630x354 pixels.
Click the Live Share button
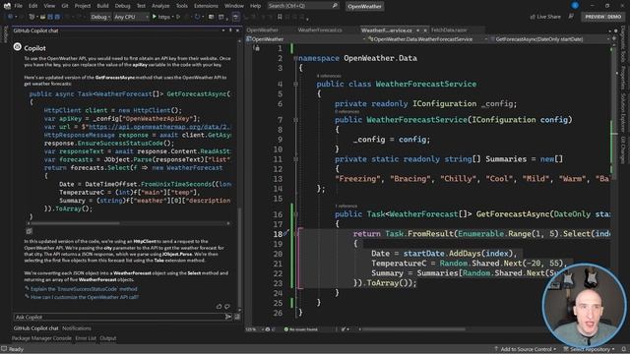tap(544, 17)
